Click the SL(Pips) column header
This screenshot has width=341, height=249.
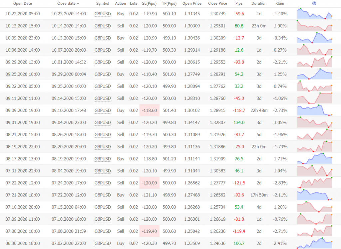coord(150,3)
